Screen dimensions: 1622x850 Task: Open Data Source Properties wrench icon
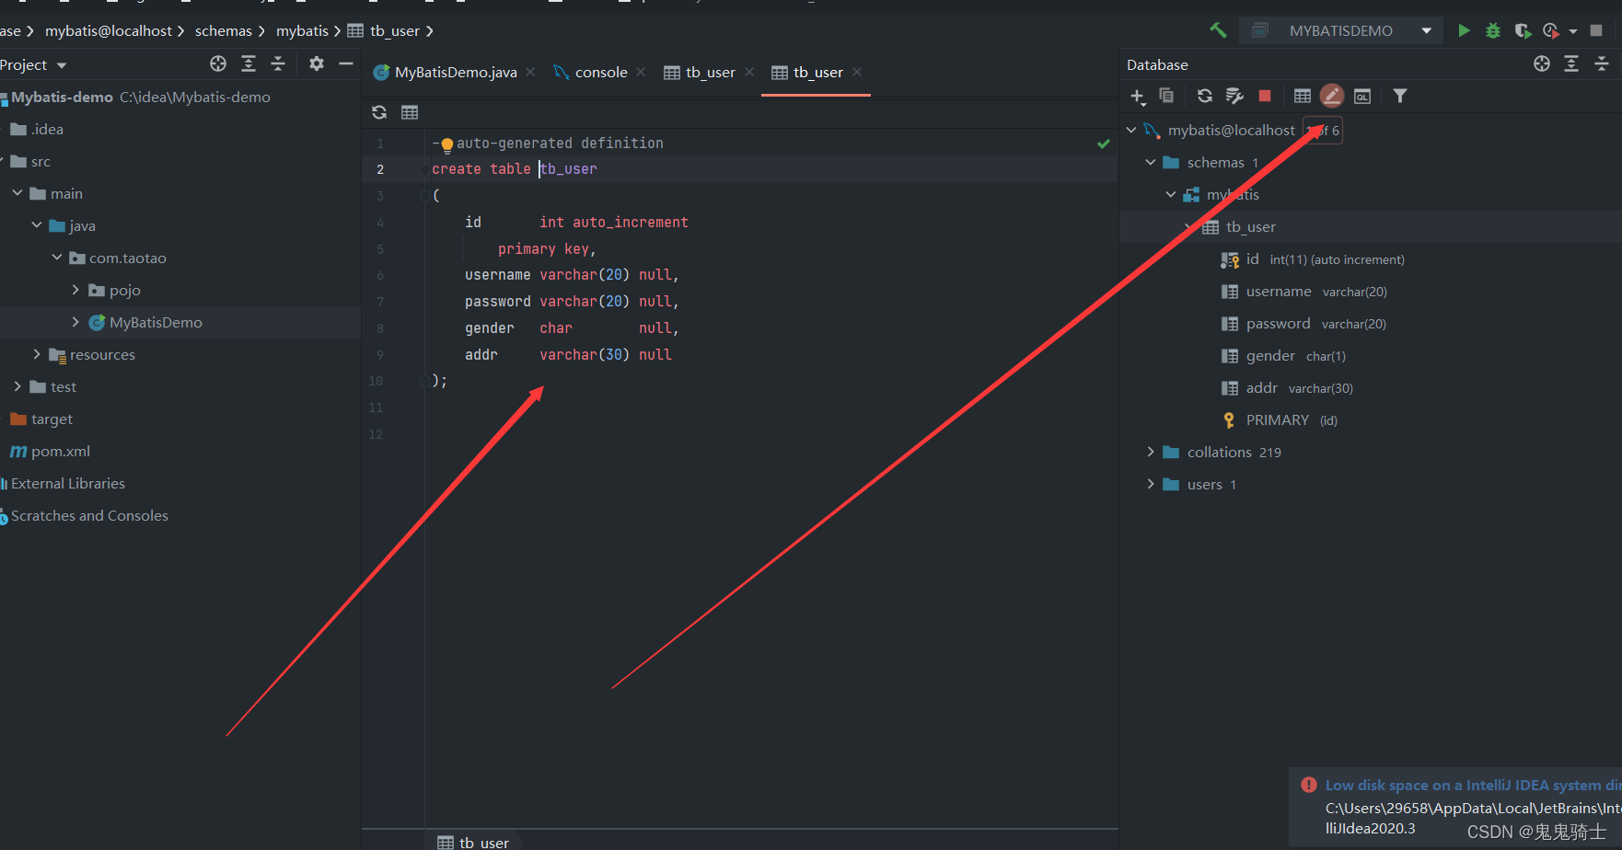(1234, 96)
